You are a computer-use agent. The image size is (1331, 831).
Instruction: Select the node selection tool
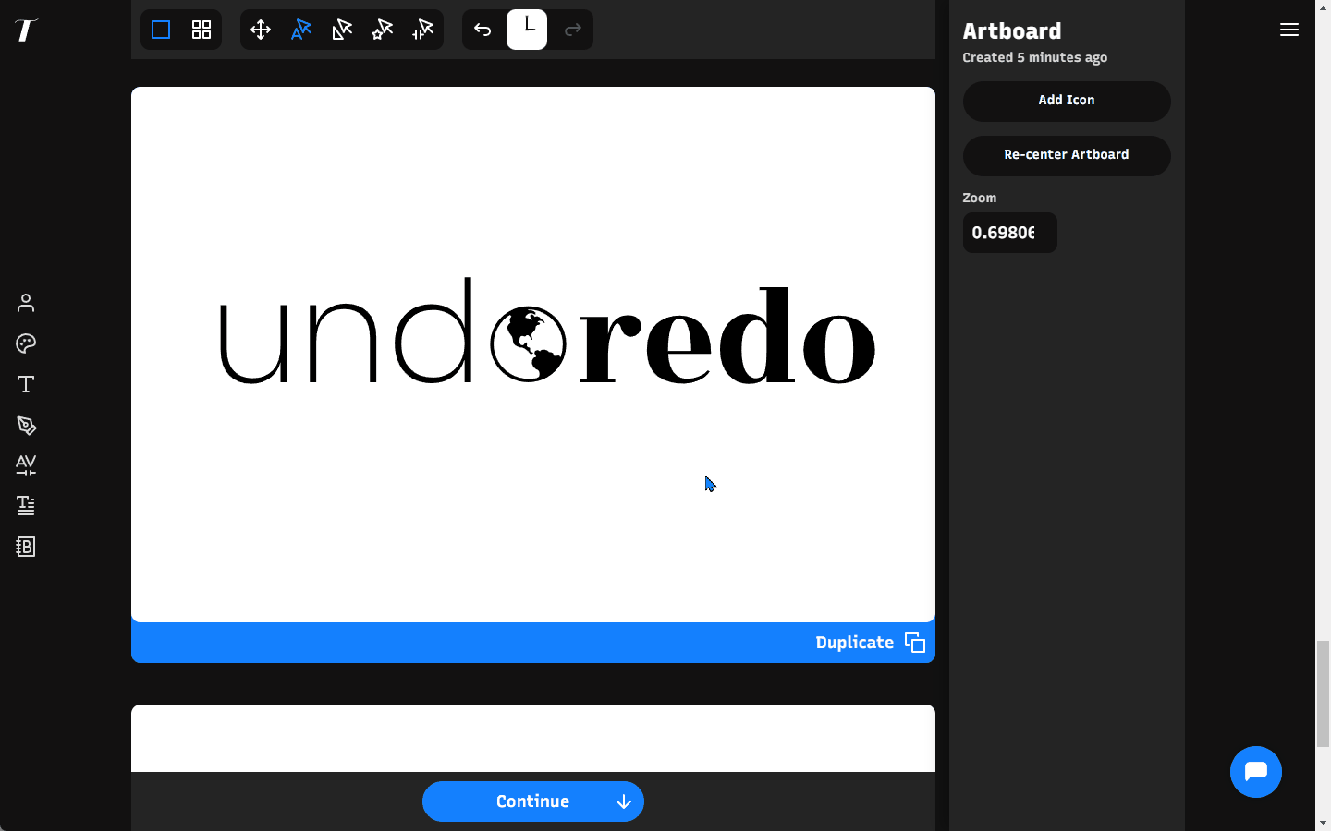[341, 30]
